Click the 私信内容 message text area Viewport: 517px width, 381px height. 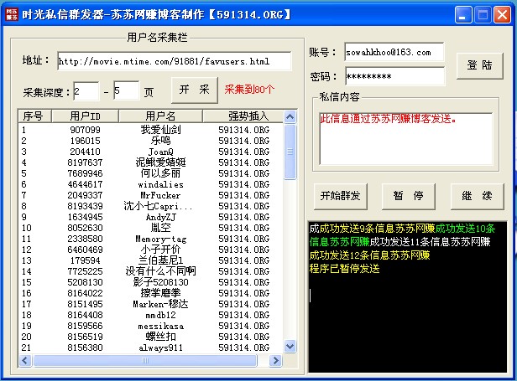coord(406,139)
